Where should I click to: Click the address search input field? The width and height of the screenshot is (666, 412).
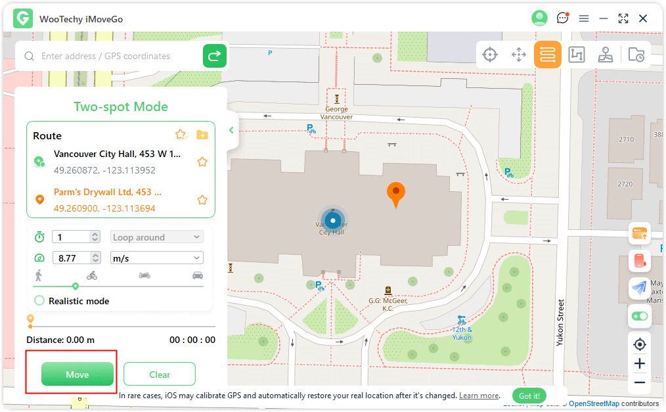pos(118,57)
